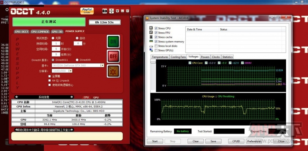Check the Stress GPU(s) checkbox
The width and height of the screenshot is (308, 151).
coord(156,50)
